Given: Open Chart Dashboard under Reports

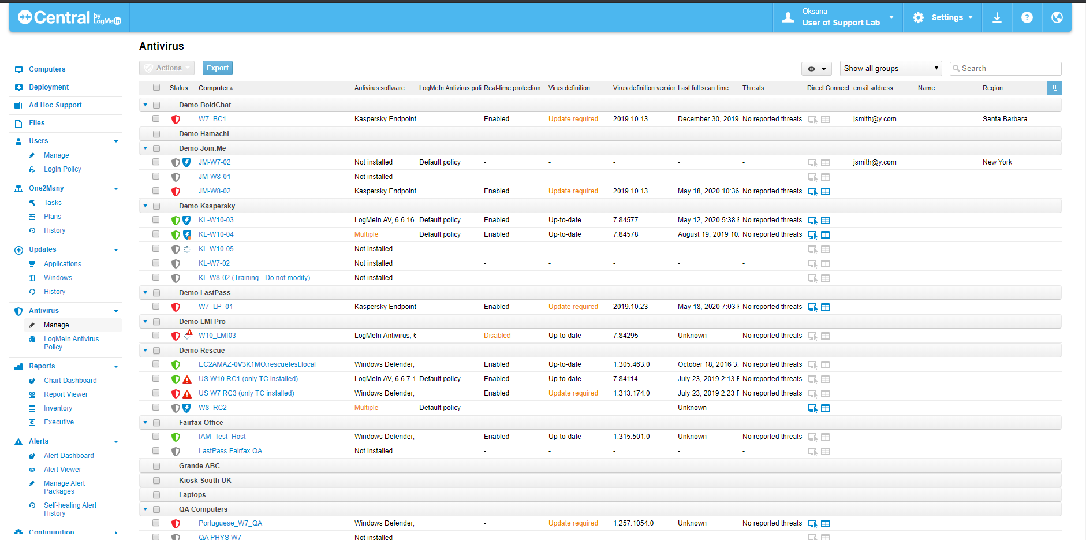Looking at the screenshot, I should click(x=70, y=381).
